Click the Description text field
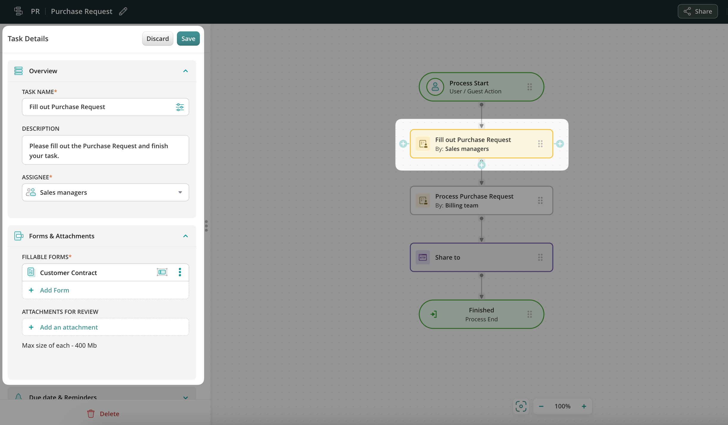Viewport: 728px width, 425px height. point(105,150)
